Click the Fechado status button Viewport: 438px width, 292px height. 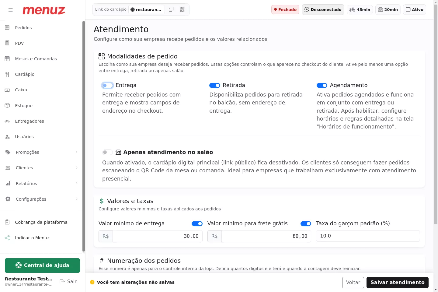(285, 9)
